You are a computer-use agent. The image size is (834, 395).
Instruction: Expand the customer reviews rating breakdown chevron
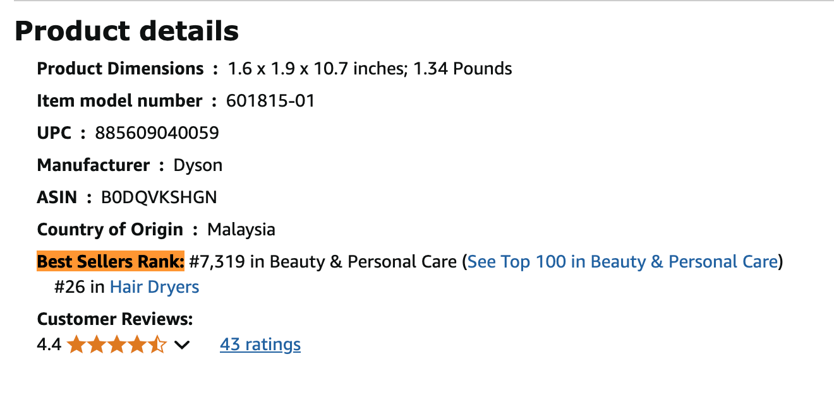pos(183,345)
